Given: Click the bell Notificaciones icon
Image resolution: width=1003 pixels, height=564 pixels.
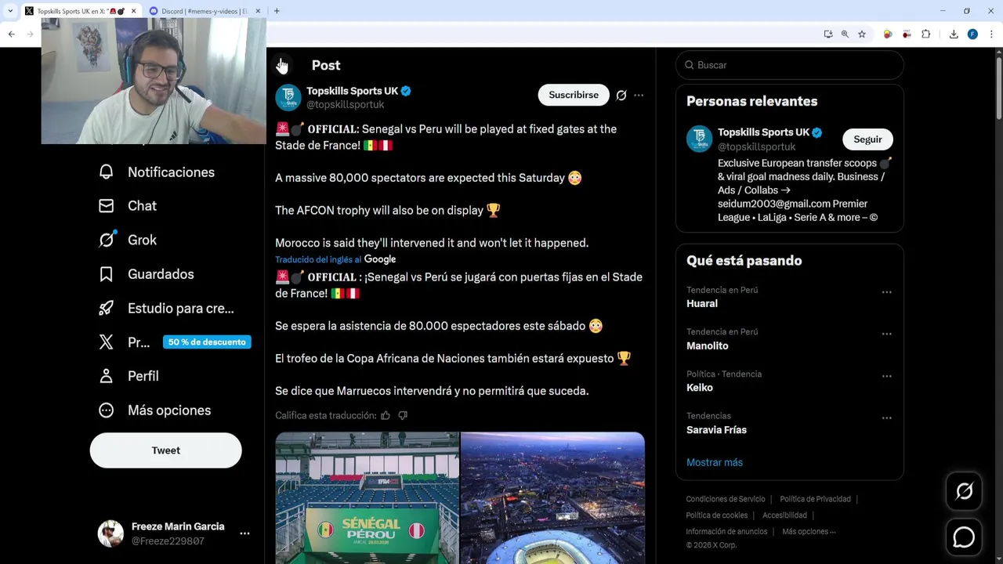Looking at the screenshot, I should 107,172.
